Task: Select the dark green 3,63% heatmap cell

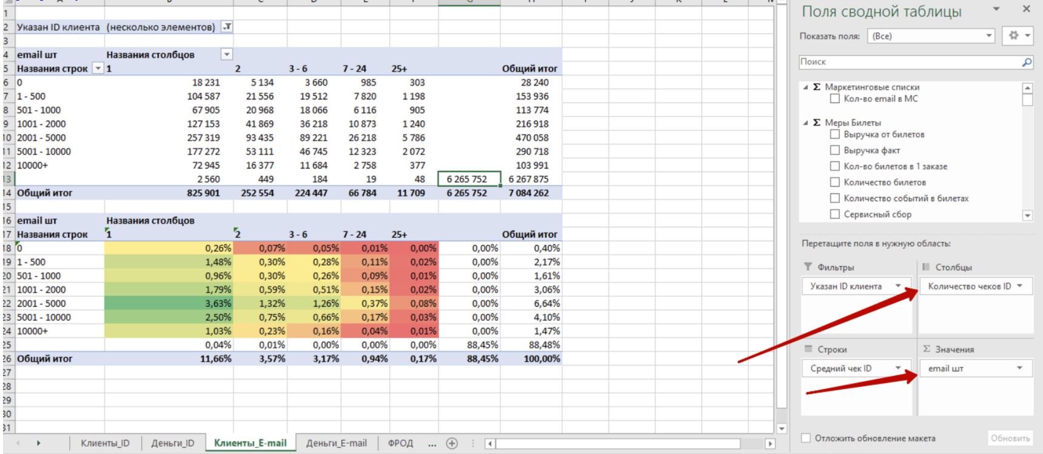Action: 169,303
